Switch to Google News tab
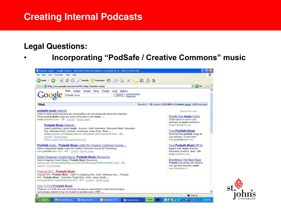This screenshot has width=281, height=211. (96, 91)
